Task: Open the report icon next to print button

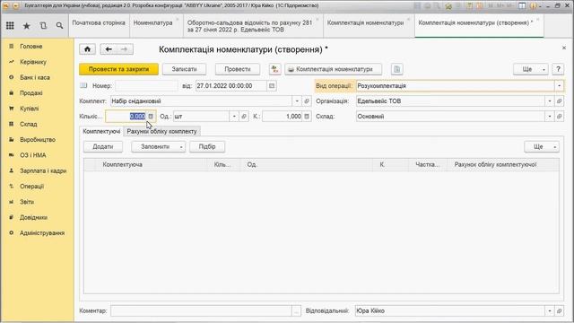Action: point(396,69)
